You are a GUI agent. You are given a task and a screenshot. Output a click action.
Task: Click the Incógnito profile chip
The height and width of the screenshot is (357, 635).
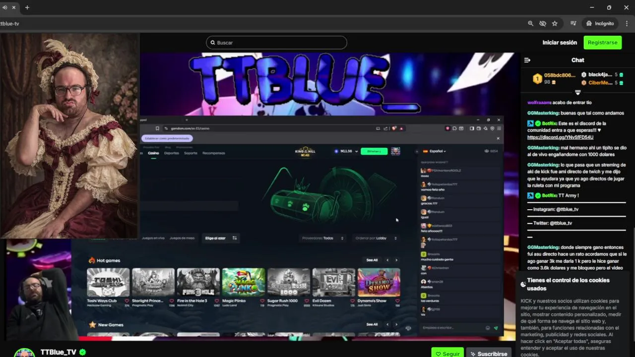coord(600,23)
